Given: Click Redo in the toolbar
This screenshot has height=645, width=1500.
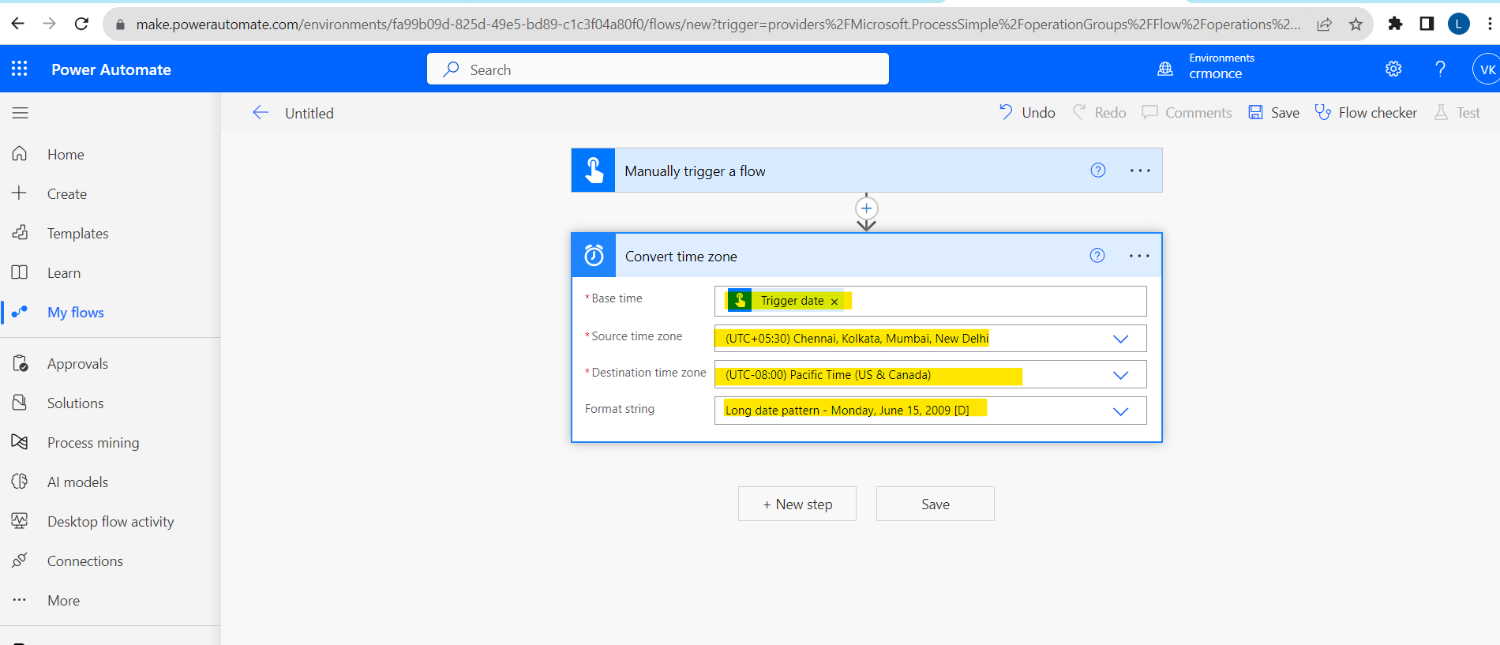Looking at the screenshot, I should 1099,113.
